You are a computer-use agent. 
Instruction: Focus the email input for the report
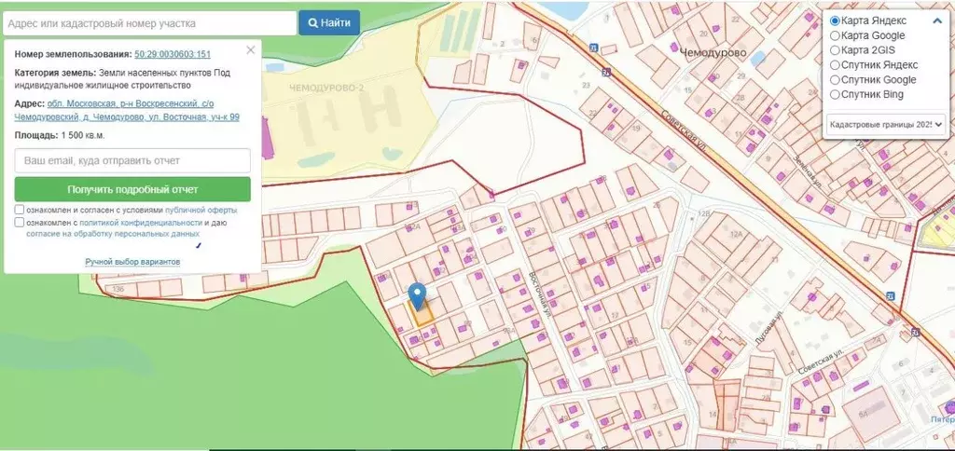point(132,160)
